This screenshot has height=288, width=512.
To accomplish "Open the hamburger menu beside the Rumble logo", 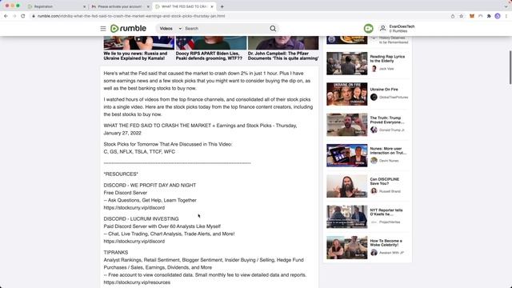I will tap(103, 29).
